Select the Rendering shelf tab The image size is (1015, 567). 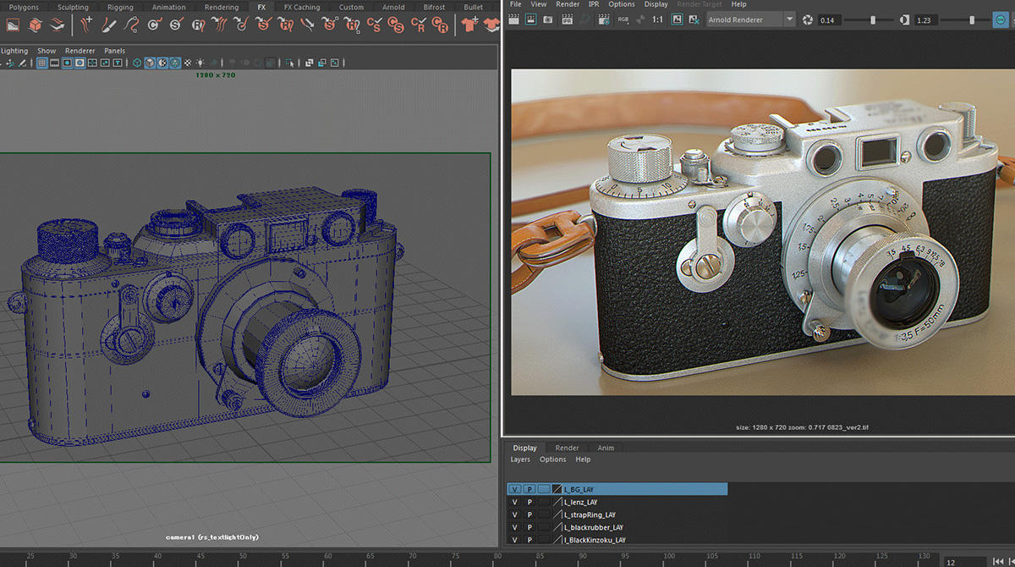(222, 7)
